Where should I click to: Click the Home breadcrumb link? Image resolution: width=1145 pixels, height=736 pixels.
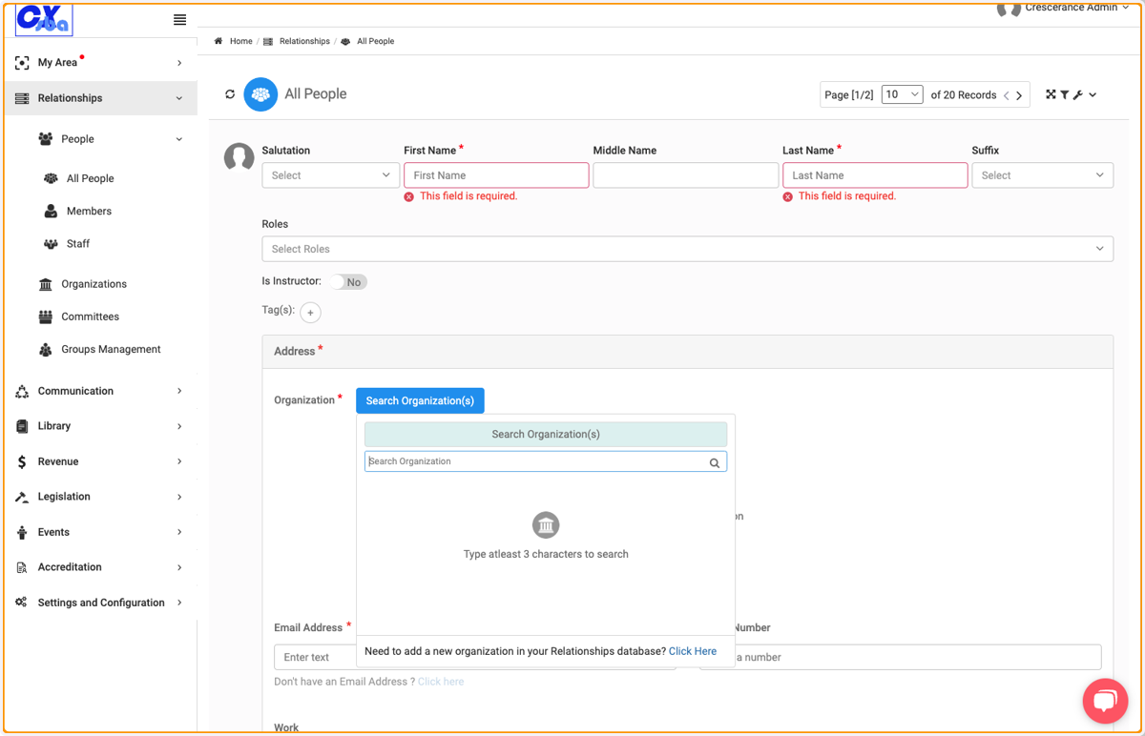coord(240,41)
